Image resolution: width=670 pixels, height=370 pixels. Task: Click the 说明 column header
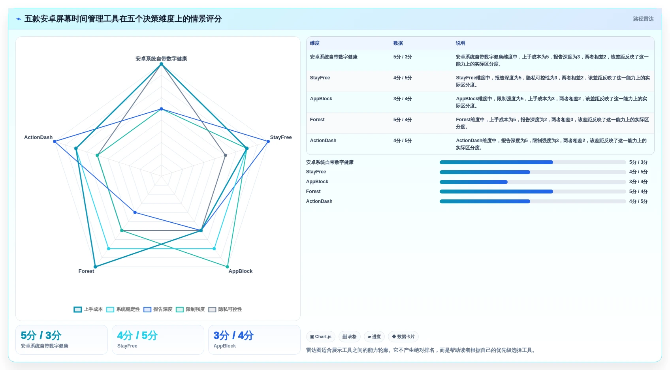coord(461,43)
